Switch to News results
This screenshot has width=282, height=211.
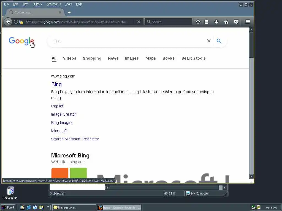pos(113,58)
